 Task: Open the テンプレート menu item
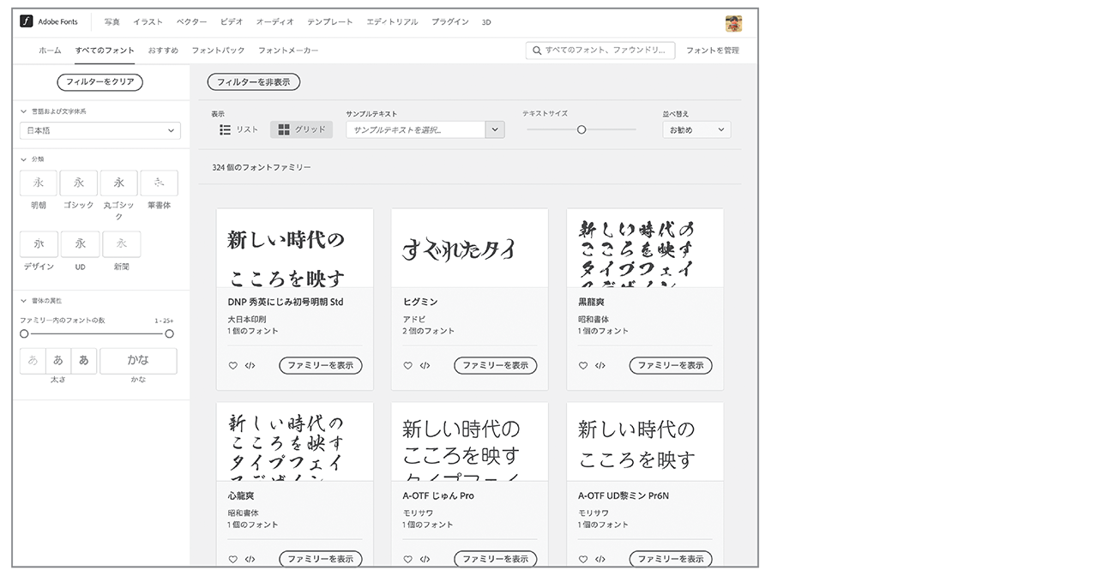point(330,22)
